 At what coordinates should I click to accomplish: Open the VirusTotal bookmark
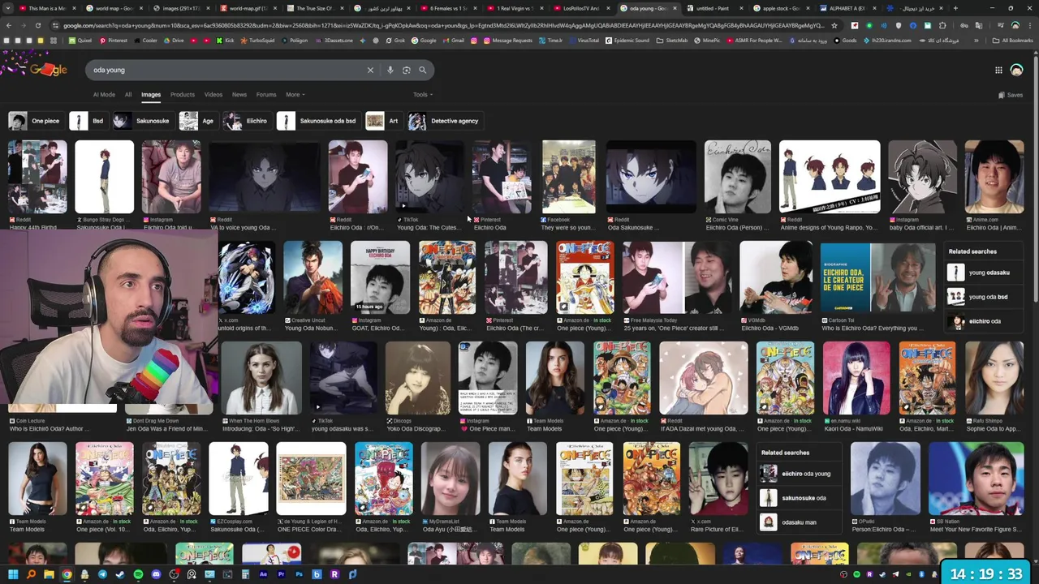coord(584,40)
